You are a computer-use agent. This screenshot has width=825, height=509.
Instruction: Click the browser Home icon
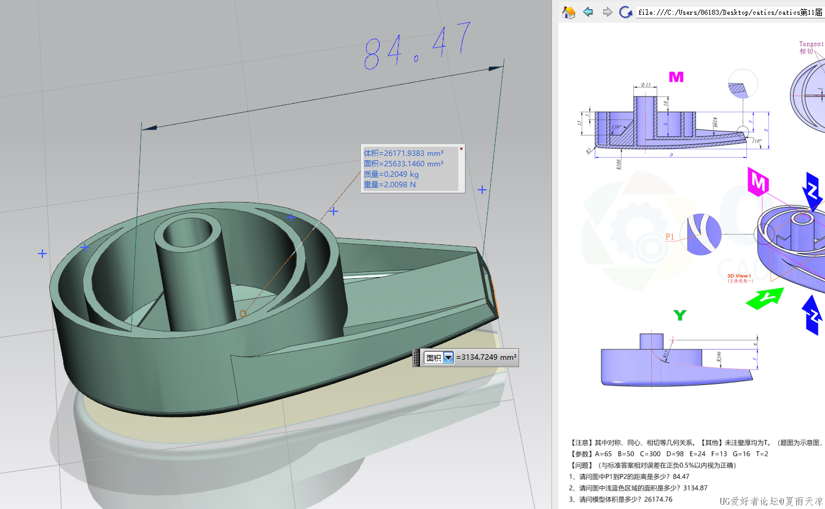(569, 12)
